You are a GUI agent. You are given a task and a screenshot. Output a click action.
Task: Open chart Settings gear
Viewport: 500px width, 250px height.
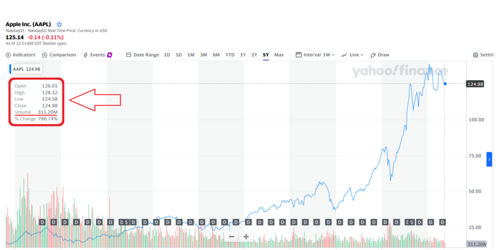(483, 55)
